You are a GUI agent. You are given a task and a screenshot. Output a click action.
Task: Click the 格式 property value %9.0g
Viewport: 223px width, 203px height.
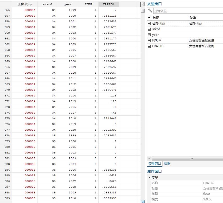(208, 199)
